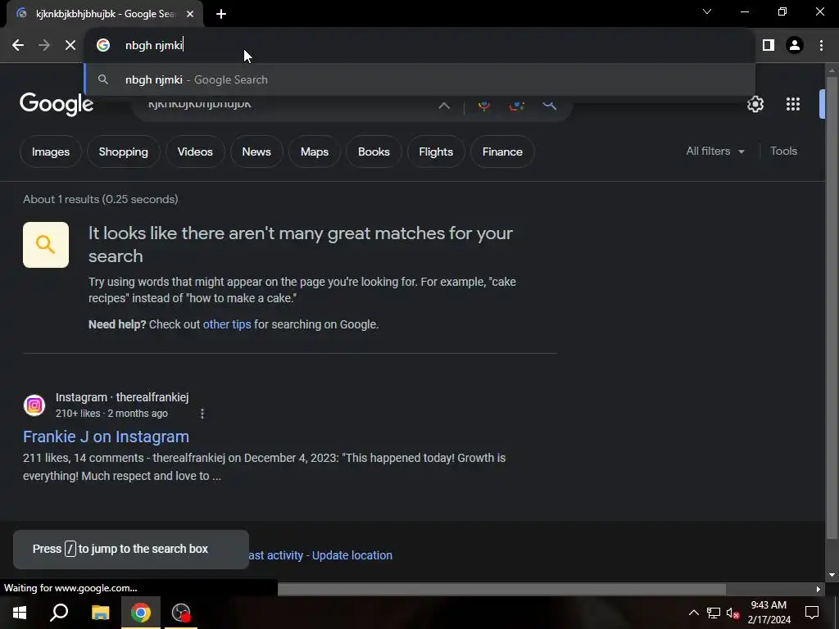Click 'Instagram · therealfrankiej' source text
This screenshot has width=839, height=629.
[x=122, y=397]
